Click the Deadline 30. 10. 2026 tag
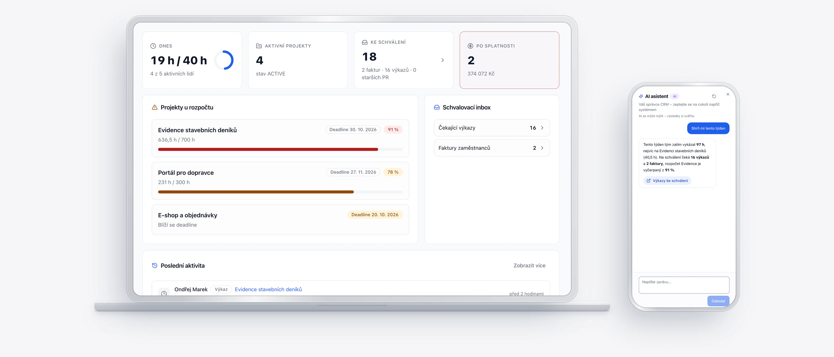The height and width of the screenshot is (357, 834). pyautogui.click(x=353, y=130)
